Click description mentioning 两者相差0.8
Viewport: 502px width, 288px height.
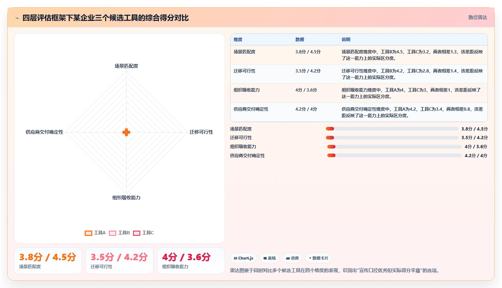click(x=412, y=112)
